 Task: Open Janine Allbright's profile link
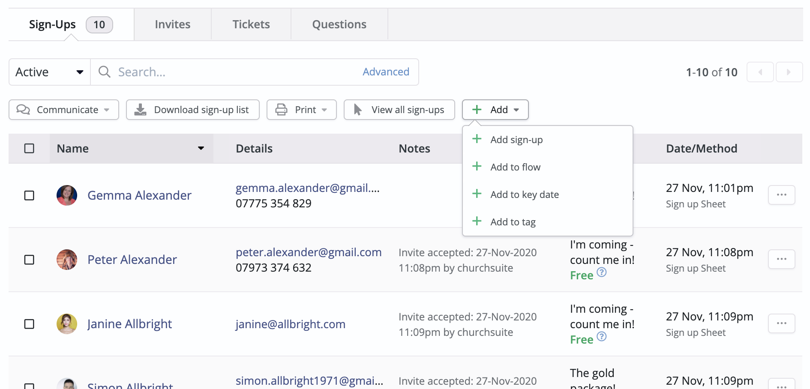130,324
